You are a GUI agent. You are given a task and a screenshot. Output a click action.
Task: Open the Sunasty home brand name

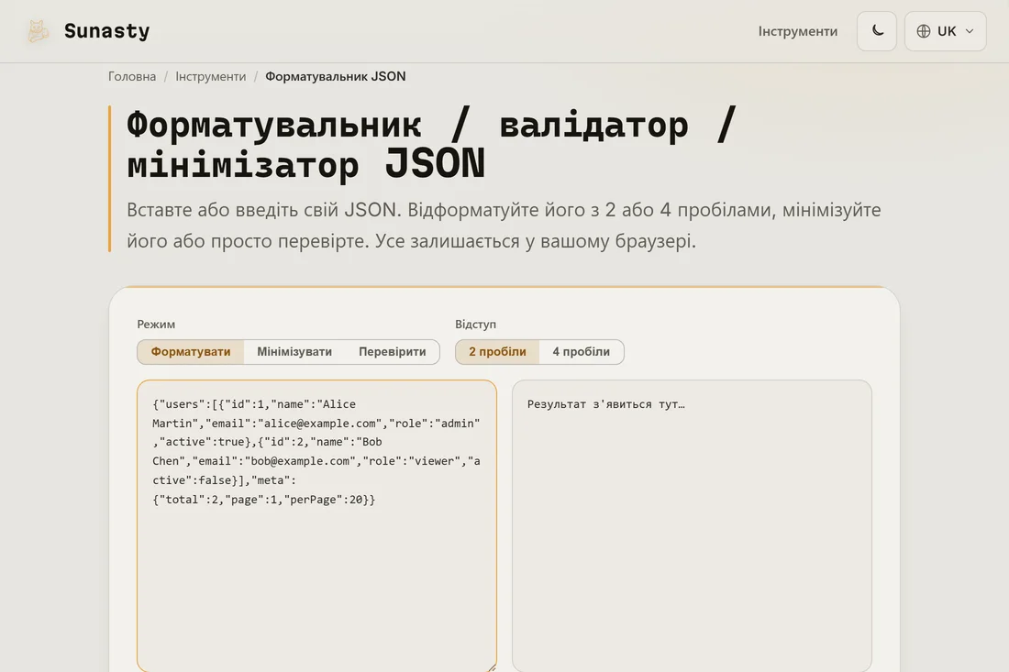coord(106,31)
